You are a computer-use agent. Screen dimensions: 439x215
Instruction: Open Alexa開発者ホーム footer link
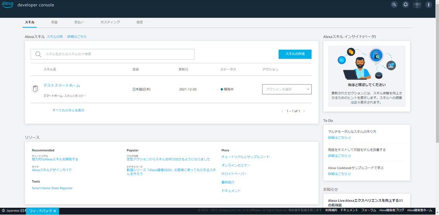pos(419,210)
